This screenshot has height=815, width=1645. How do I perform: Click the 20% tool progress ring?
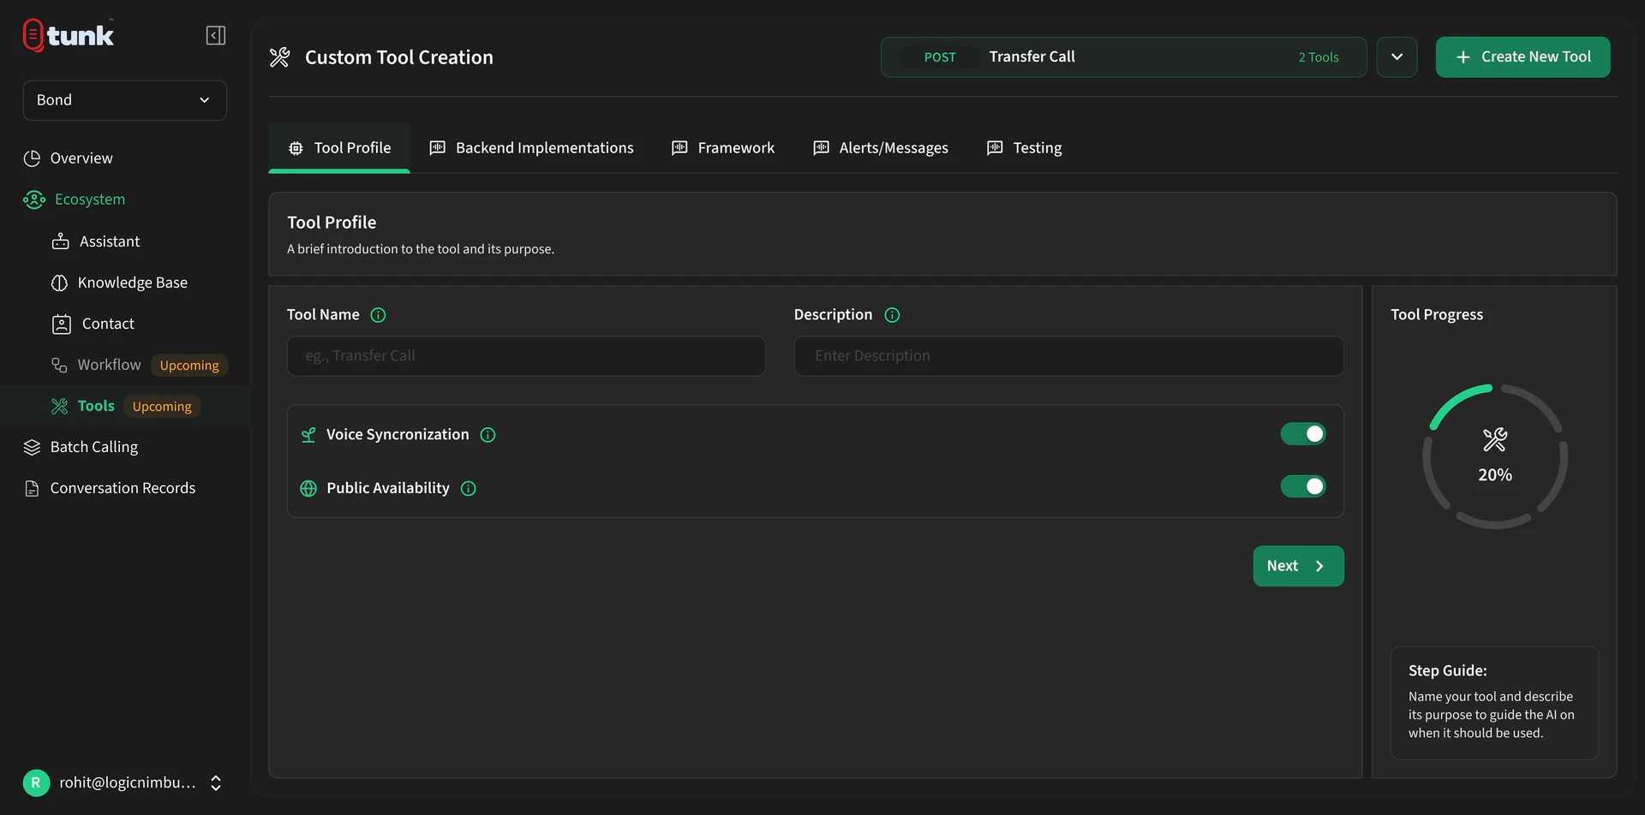tap(1495, 456)
